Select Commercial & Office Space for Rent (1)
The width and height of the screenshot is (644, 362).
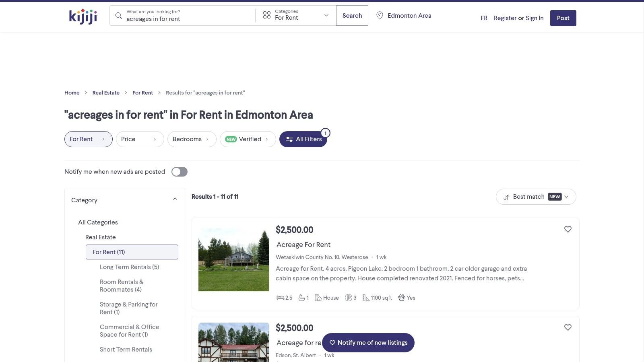[x=129, y=331]
